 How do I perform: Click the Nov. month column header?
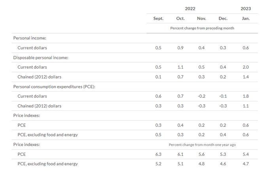tap(202, 19)
